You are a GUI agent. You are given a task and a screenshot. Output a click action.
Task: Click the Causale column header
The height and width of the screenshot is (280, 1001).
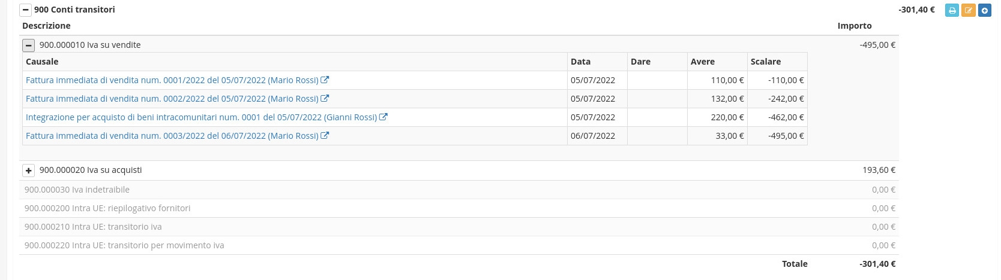(42, 62)
